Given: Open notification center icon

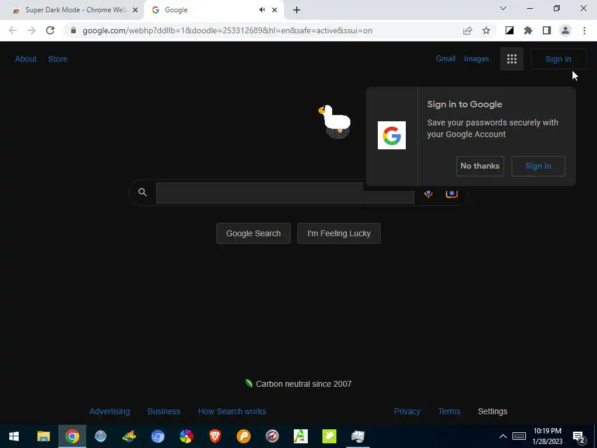Looking at the screenshot, I should click(x=579, y=437).
